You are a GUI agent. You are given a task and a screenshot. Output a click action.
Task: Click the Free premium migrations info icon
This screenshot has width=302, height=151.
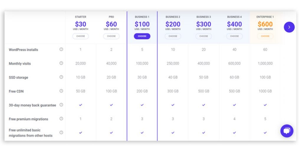61,119
